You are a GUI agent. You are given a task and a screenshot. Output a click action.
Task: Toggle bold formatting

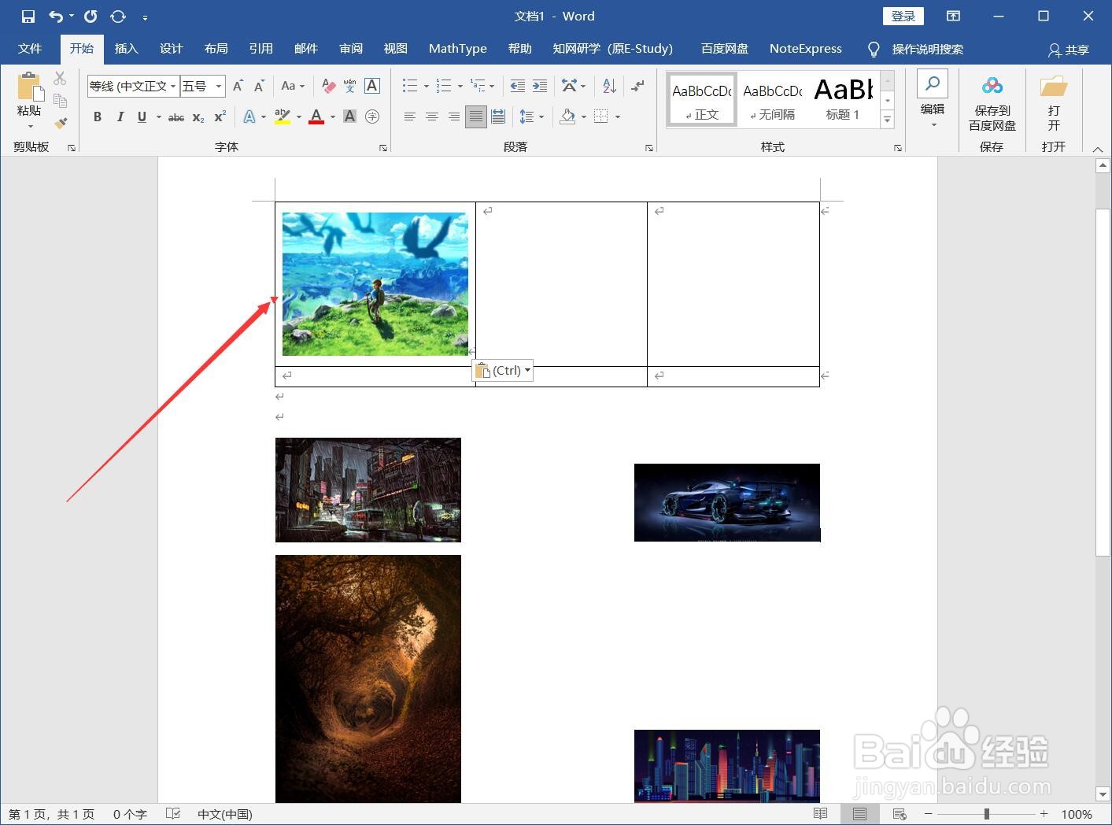tap(98, 117)
